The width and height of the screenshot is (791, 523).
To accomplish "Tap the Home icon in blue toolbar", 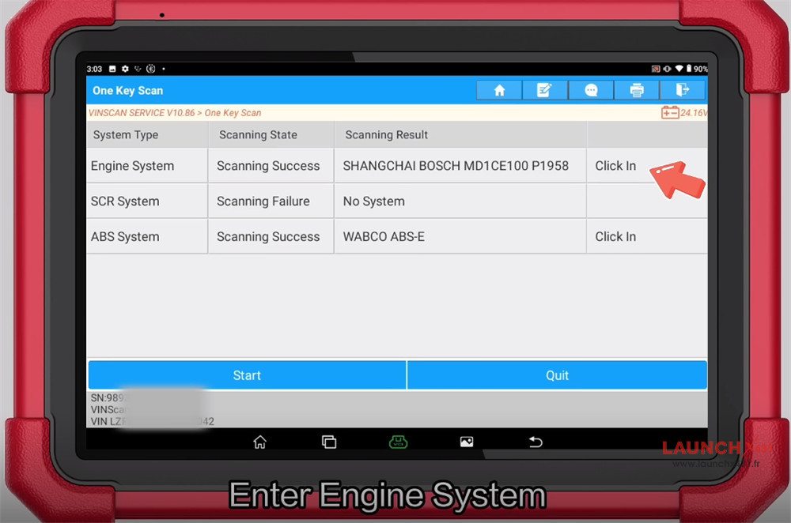I will click(499, 90).
